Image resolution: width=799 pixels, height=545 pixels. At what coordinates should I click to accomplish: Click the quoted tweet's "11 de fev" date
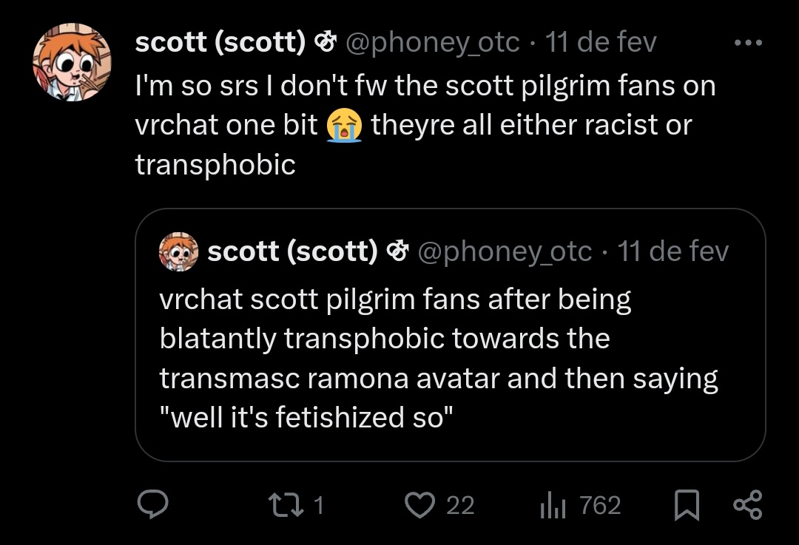[672, 251]
